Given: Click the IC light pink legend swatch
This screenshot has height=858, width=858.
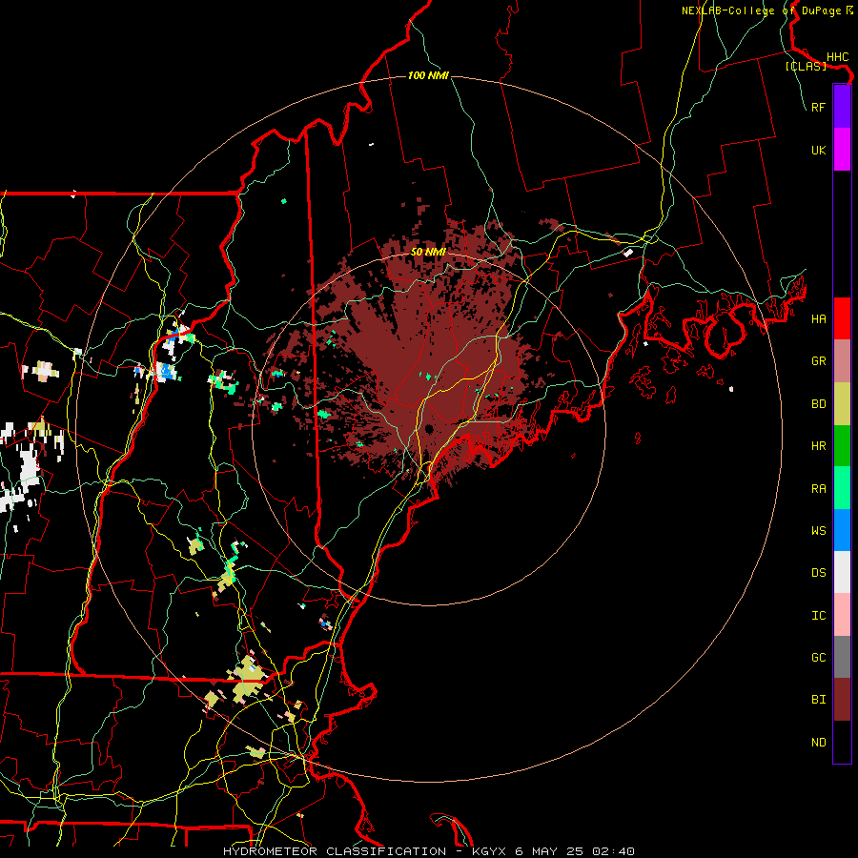Looking at the screenshot, I should click(x=842, y=615).
